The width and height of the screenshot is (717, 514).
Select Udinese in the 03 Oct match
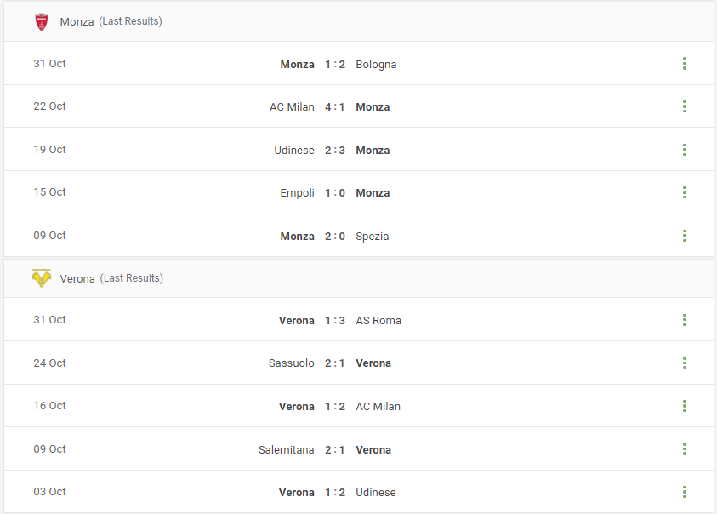coord(375,492)
